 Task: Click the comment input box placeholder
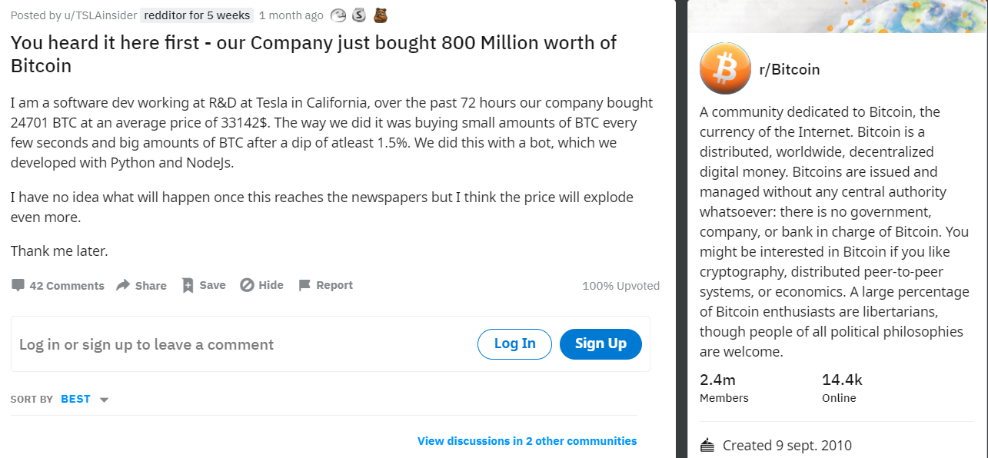coord(147,344)
